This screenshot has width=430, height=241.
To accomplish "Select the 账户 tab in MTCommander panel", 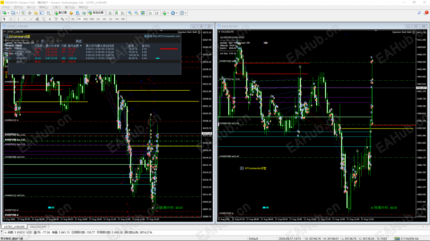I will (x=59, y=41).
